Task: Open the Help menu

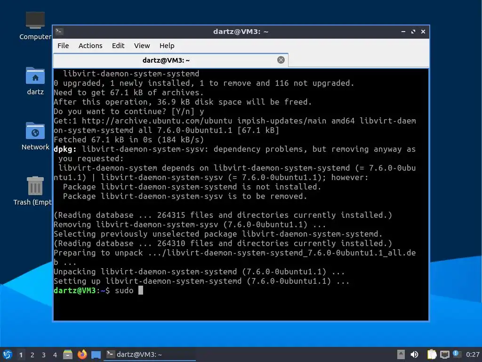Action: pyautogui.click(x=167, y=46)
